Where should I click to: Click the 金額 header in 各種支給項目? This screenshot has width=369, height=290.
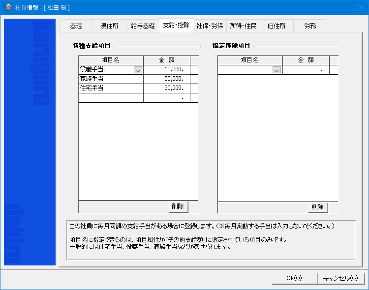tap(167, 60)
